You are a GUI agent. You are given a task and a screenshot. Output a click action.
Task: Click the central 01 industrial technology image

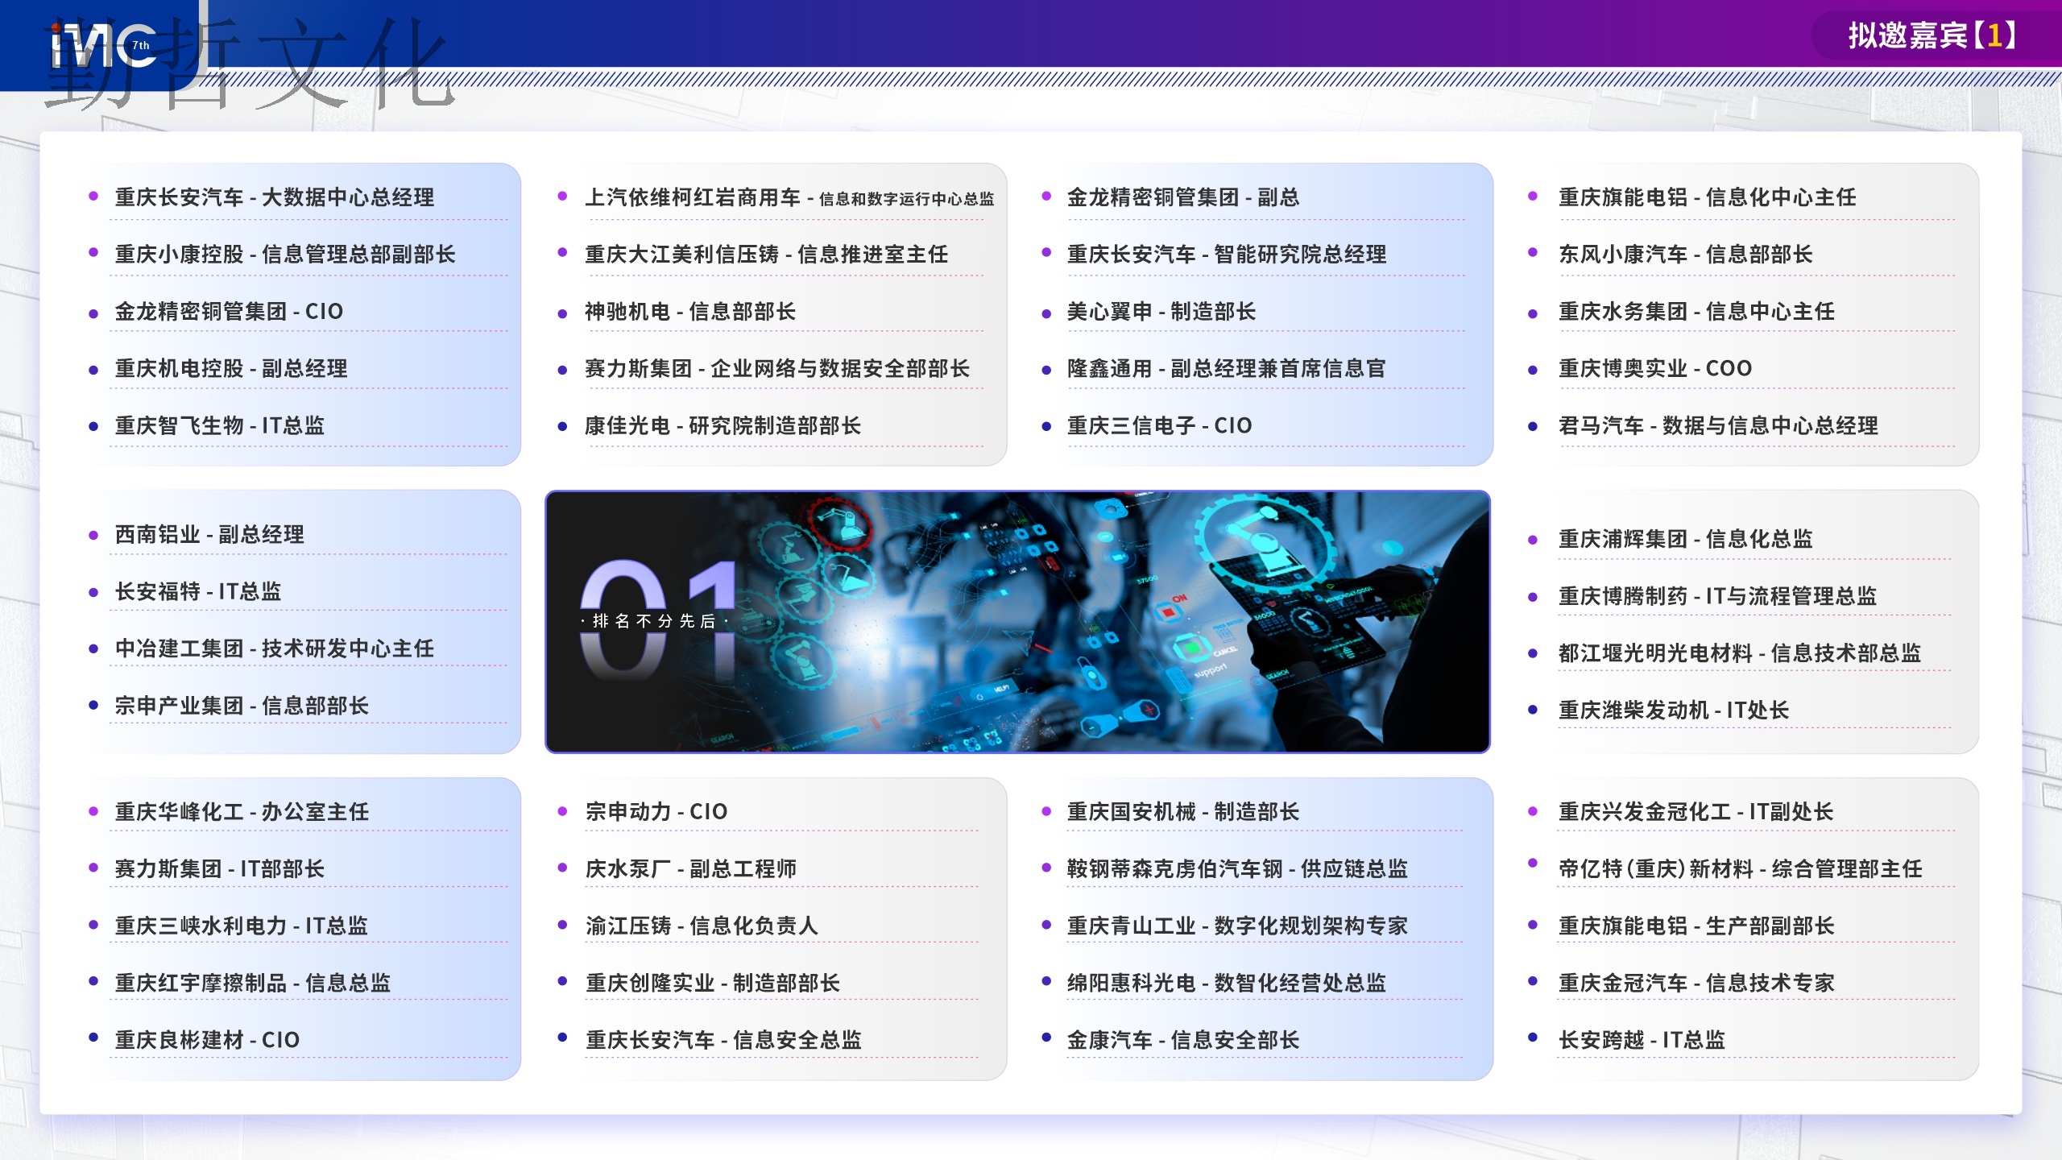pyautogui.click(x=1017, y=621)
